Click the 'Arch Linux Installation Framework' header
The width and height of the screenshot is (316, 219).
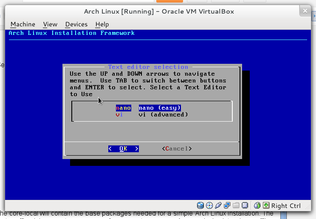tap(71, 33)
